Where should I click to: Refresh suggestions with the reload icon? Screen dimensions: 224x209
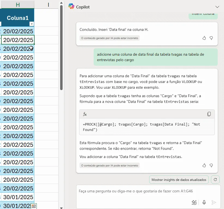click(215, 180)
